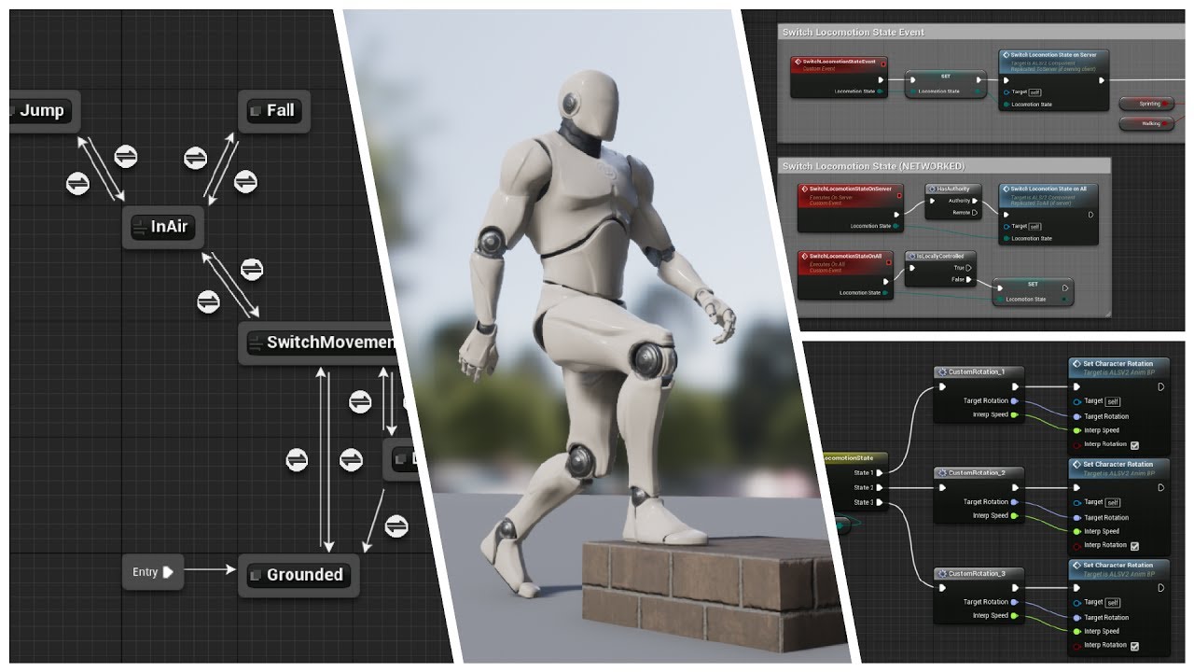Toggle Interp Rotation checkbox on middle Set Character Rotation
Image resolution: width=1194 pixels, height=672 pixels.
[x=1134, y=546]
